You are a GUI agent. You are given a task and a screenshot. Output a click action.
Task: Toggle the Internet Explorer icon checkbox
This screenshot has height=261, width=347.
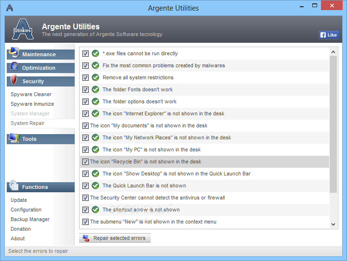[85, 113]
